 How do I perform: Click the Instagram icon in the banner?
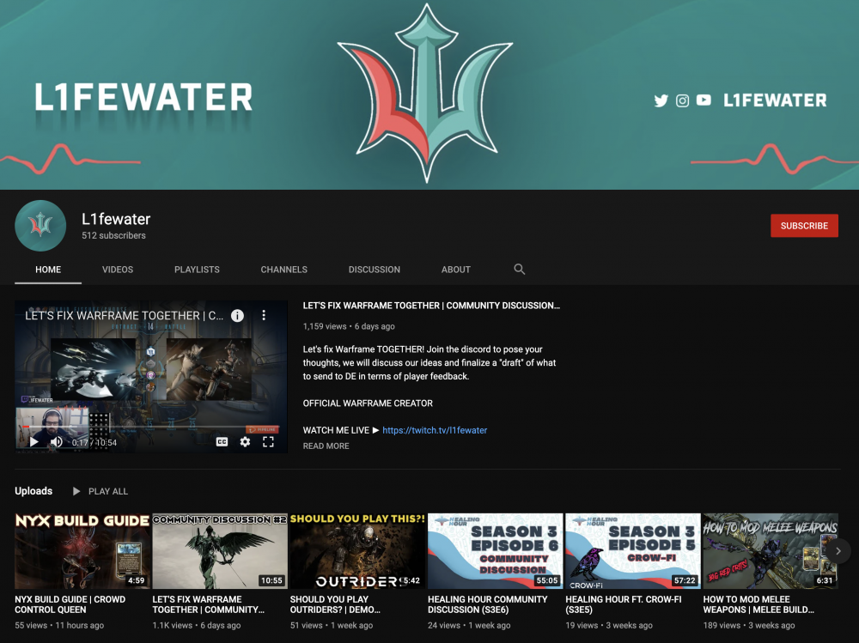coord(682,100)
